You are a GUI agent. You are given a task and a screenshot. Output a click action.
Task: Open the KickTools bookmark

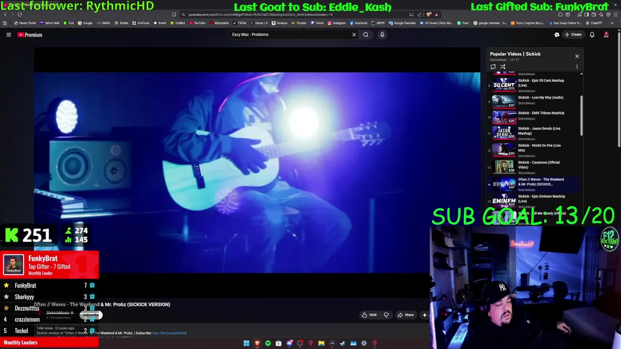pos(141,23)
